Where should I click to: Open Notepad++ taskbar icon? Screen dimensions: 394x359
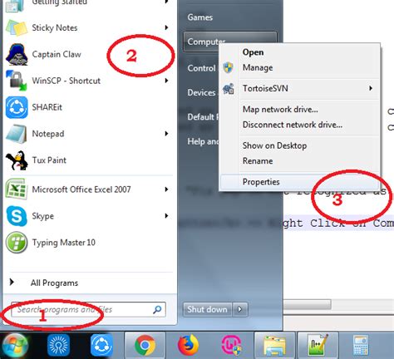[x=318, y=345]
